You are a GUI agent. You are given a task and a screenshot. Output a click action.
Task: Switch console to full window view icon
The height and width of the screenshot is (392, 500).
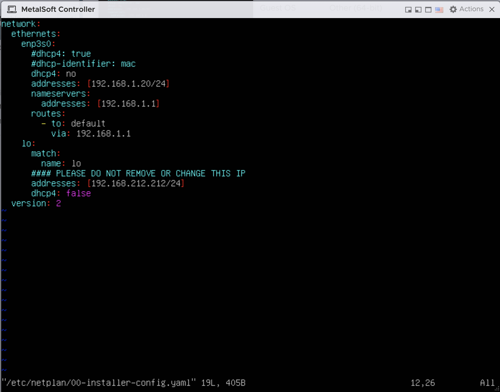[428, 10]
